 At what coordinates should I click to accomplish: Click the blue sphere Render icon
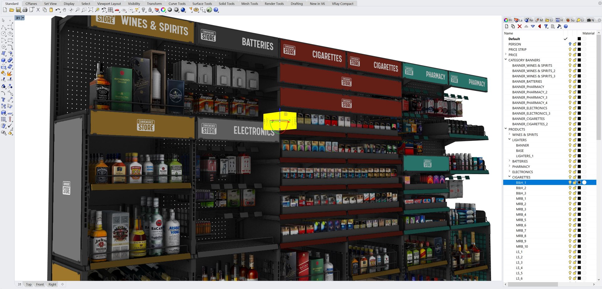click(183, 10)
